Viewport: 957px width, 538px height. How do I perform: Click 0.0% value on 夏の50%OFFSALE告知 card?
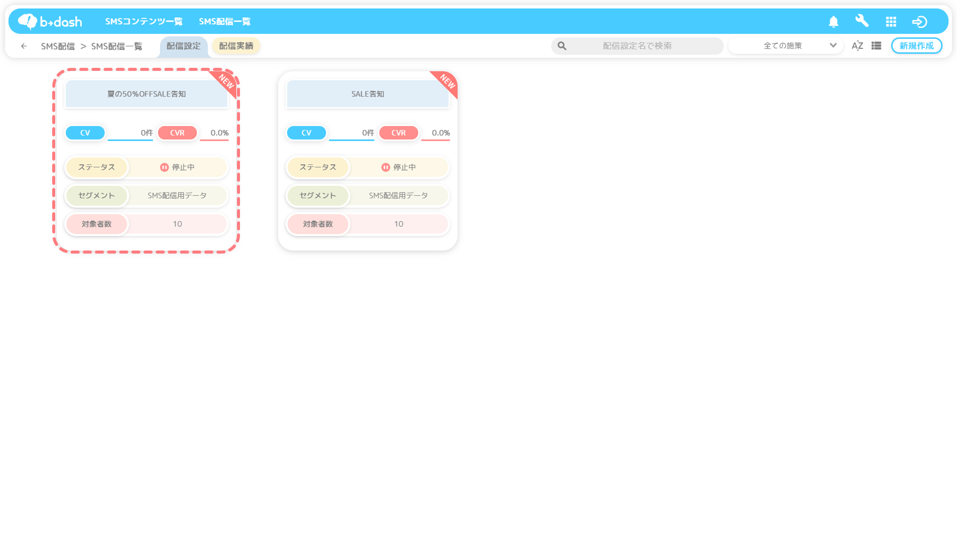(x=219, y=133)
